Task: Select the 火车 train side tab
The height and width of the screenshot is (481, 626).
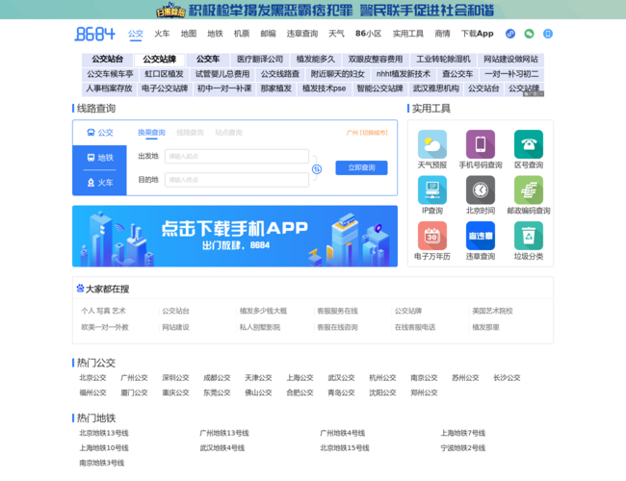Action: coord(100,183)
